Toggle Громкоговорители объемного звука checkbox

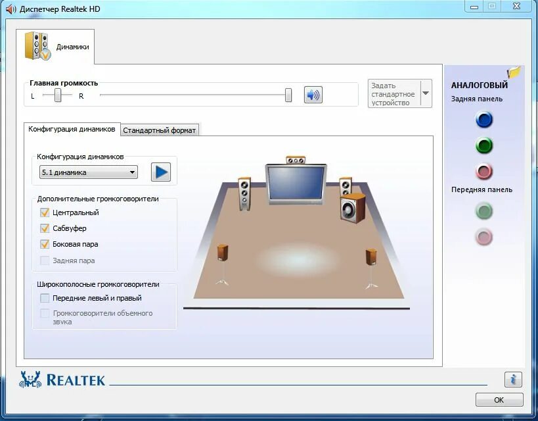[45, 313]
